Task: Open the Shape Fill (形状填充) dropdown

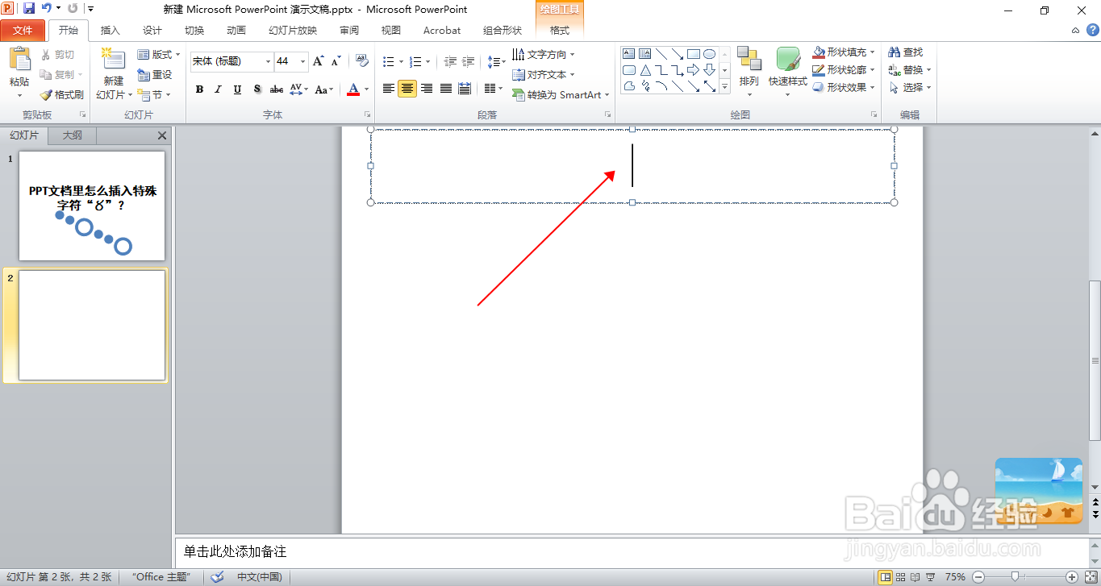Action: [845, 52]
